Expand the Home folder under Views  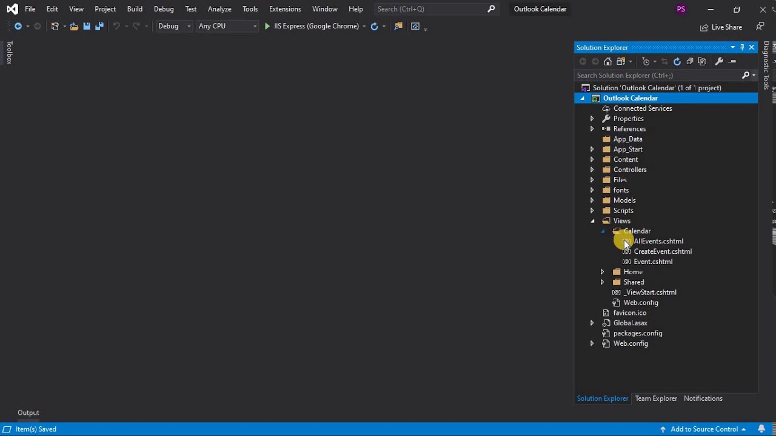602,272
